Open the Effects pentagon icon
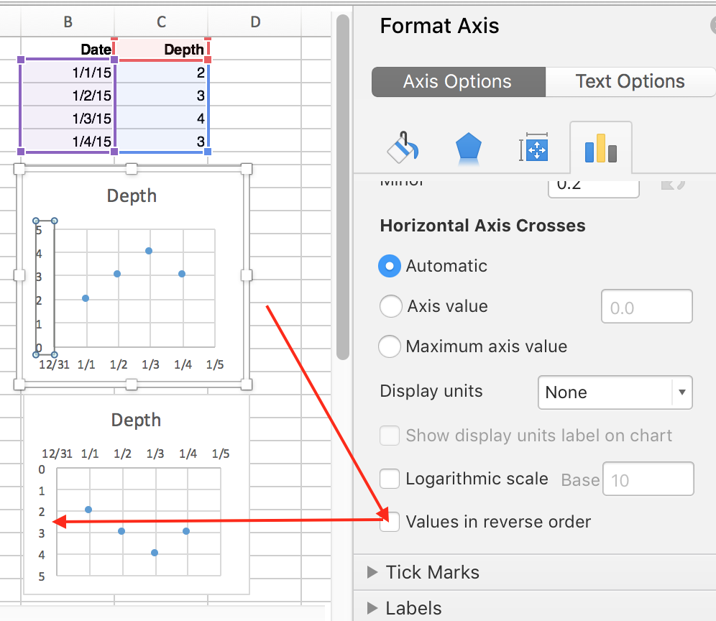 pyautogui.click(x=468, y=147)
